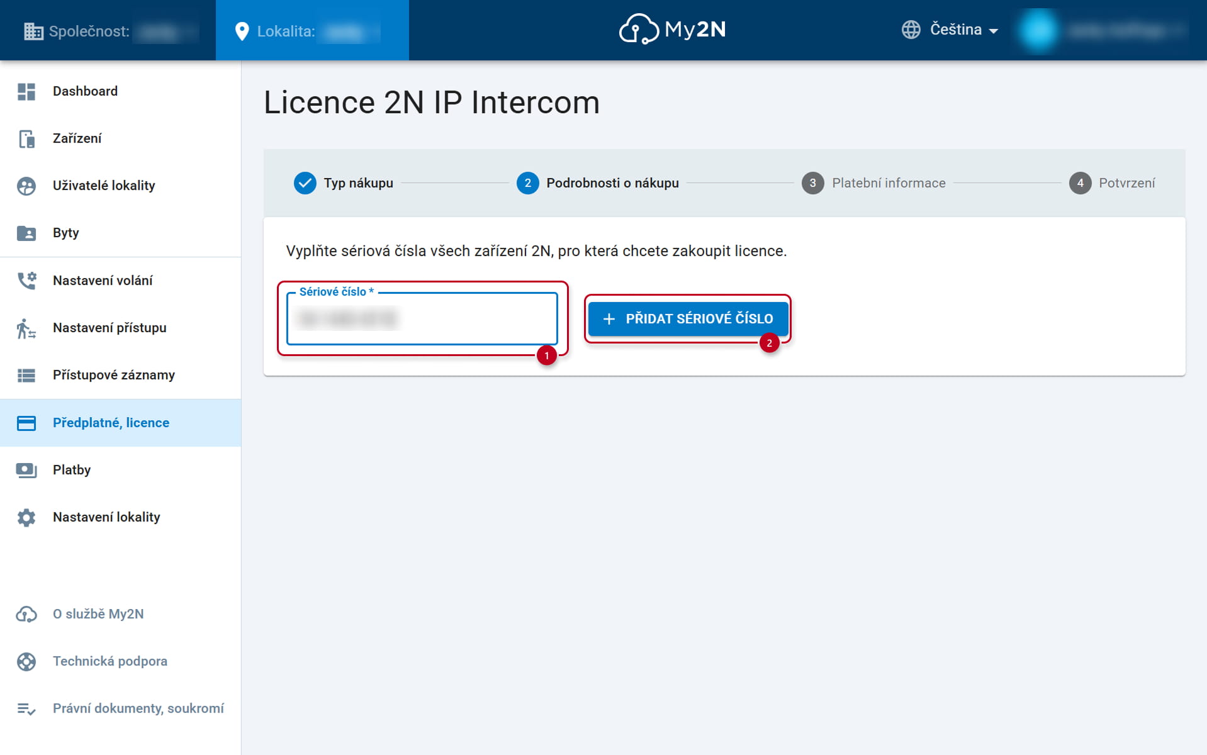Viewport: 1207px width, 755px height.
Task: Click the Právní dokumenty checklist icon
Action: (26, 709)
